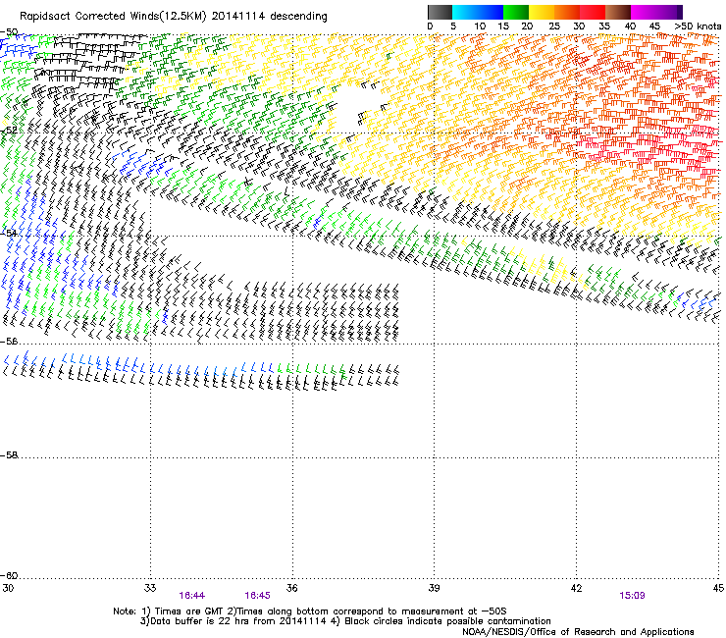Click the 30 longitude axis label

tap(8, 588)
